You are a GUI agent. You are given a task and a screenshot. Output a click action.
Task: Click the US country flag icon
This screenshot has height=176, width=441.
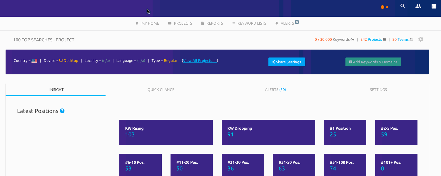(x=34, y=61)
